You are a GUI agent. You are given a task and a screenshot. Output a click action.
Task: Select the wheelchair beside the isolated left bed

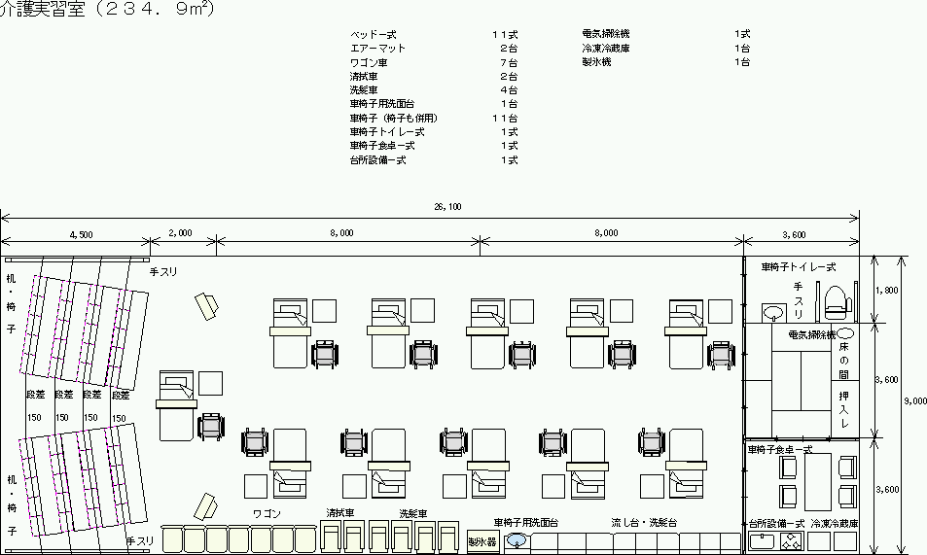(210, 426)
